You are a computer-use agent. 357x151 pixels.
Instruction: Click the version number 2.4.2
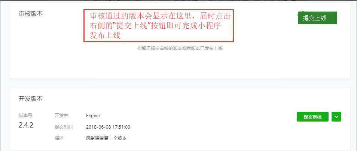click(26, 125)
